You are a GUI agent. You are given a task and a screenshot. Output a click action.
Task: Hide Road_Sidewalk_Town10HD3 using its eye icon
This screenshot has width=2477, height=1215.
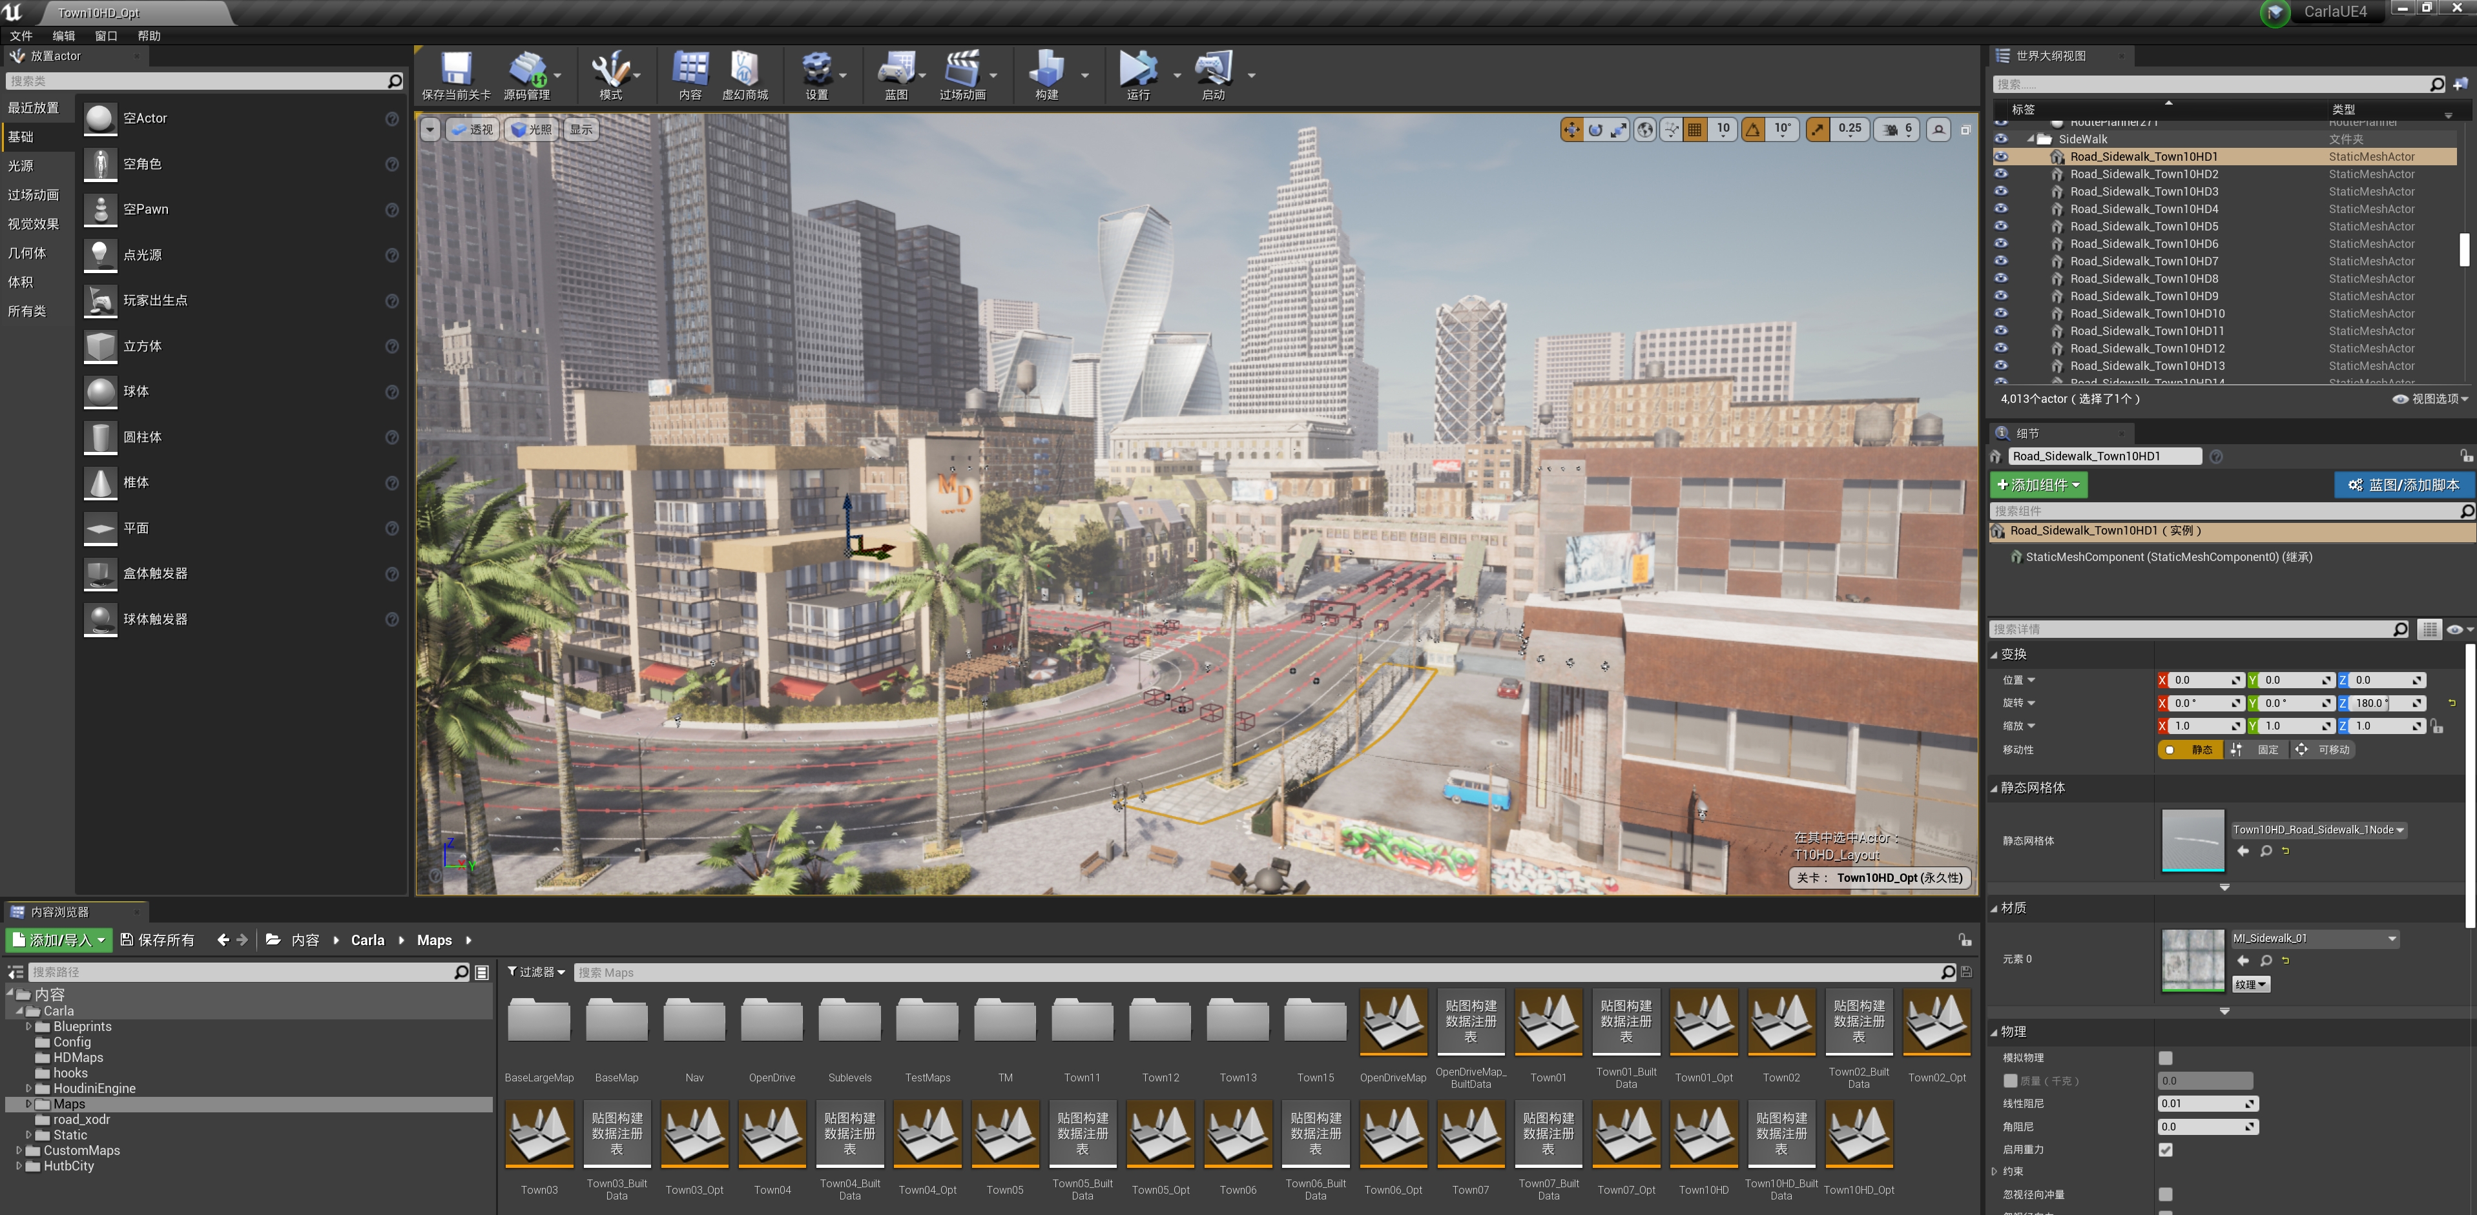(2001, 191)
